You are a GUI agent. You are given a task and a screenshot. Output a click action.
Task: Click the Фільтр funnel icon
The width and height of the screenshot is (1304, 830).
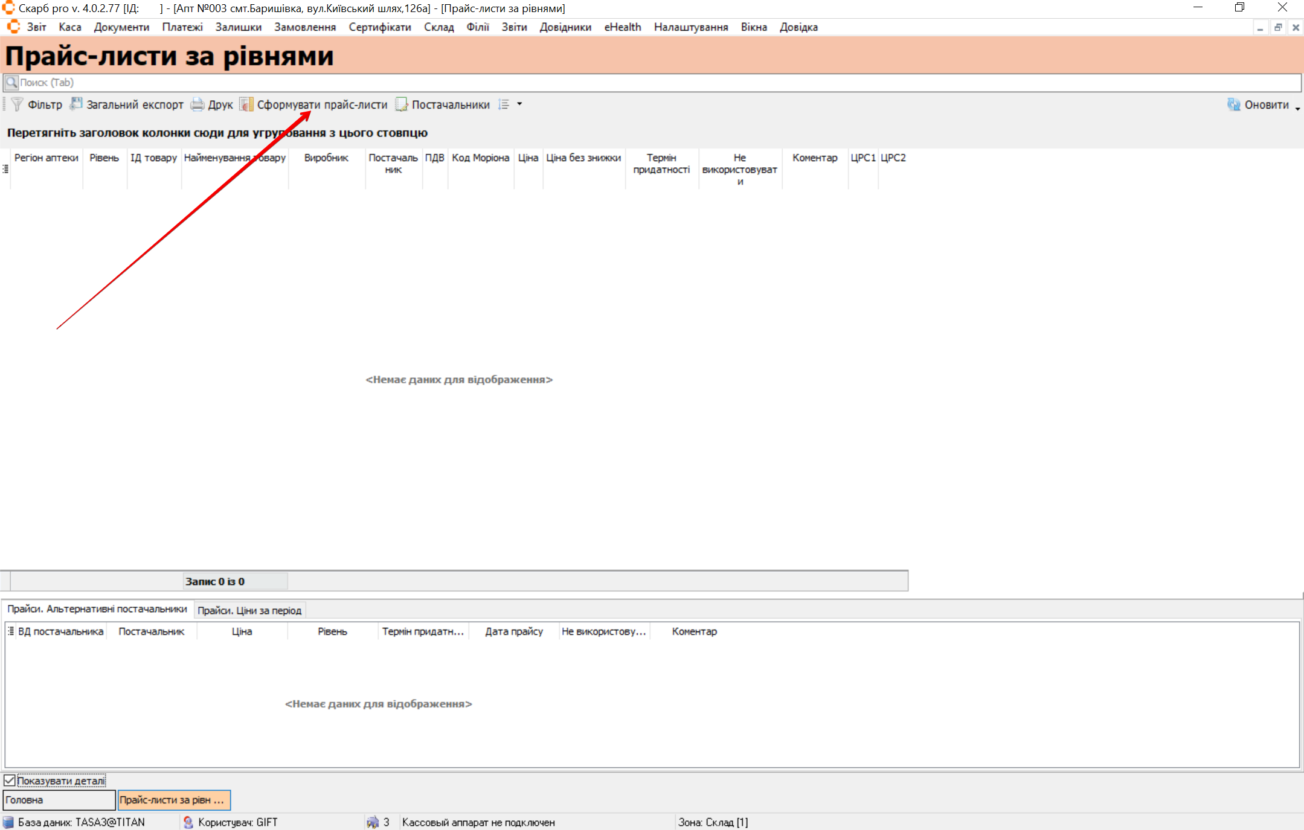18,104
